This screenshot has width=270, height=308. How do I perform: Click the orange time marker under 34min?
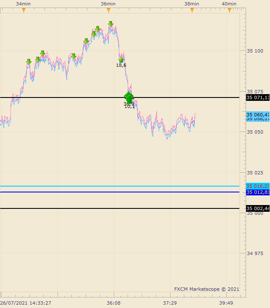point(24,10)
